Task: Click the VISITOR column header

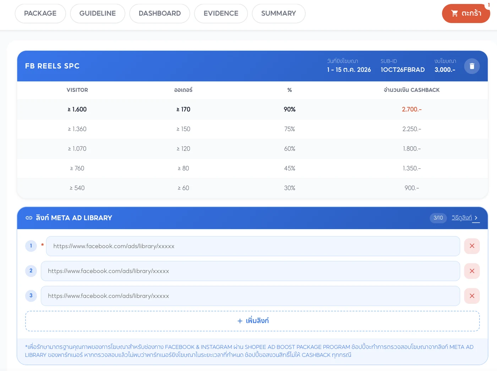Action: 77,90
